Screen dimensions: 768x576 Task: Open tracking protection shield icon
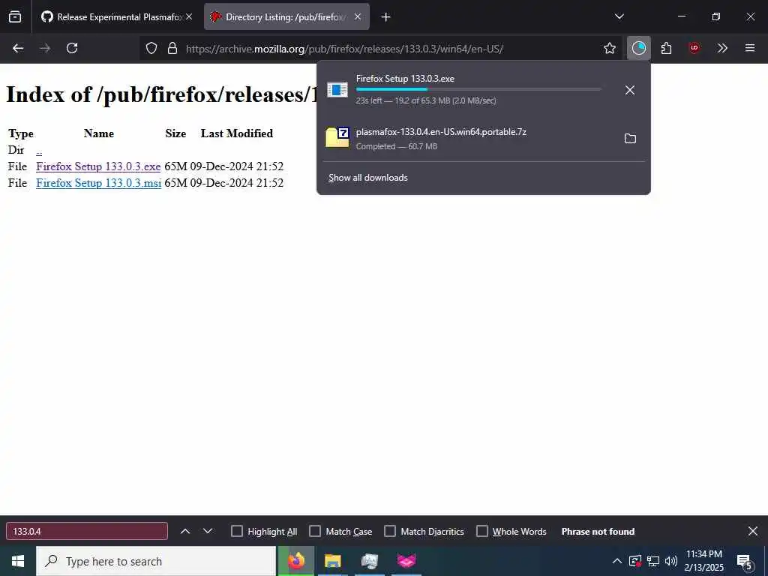[151, 48]
